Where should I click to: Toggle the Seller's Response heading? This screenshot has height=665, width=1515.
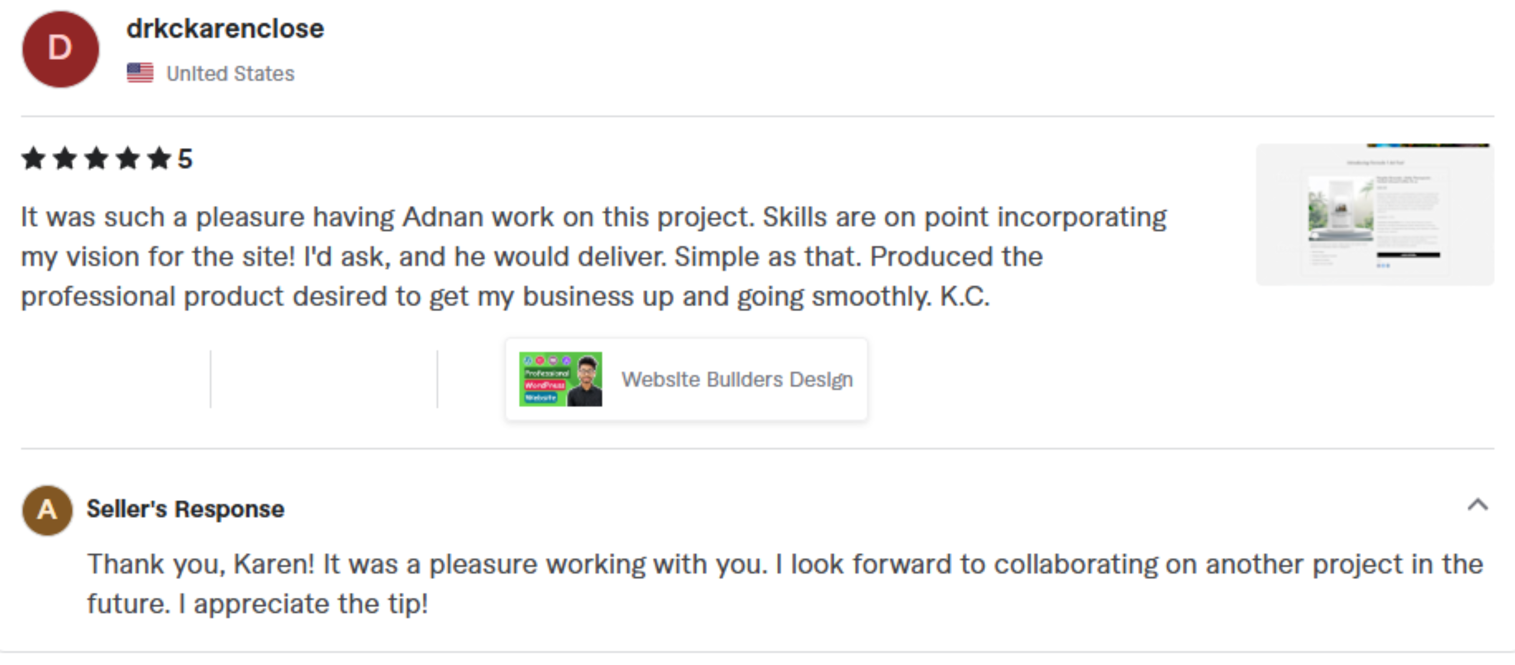pyautogui.click(x=185, y=509)
